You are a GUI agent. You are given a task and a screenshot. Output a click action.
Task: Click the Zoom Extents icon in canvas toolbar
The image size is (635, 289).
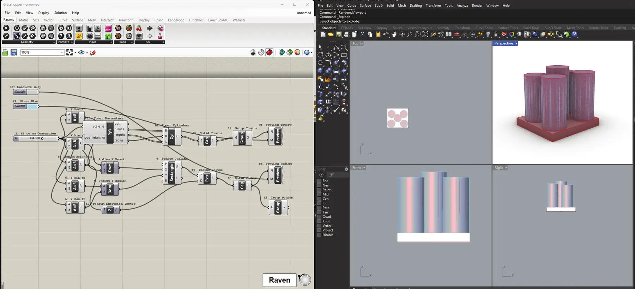pyautogui.click(x=69, y=53)
